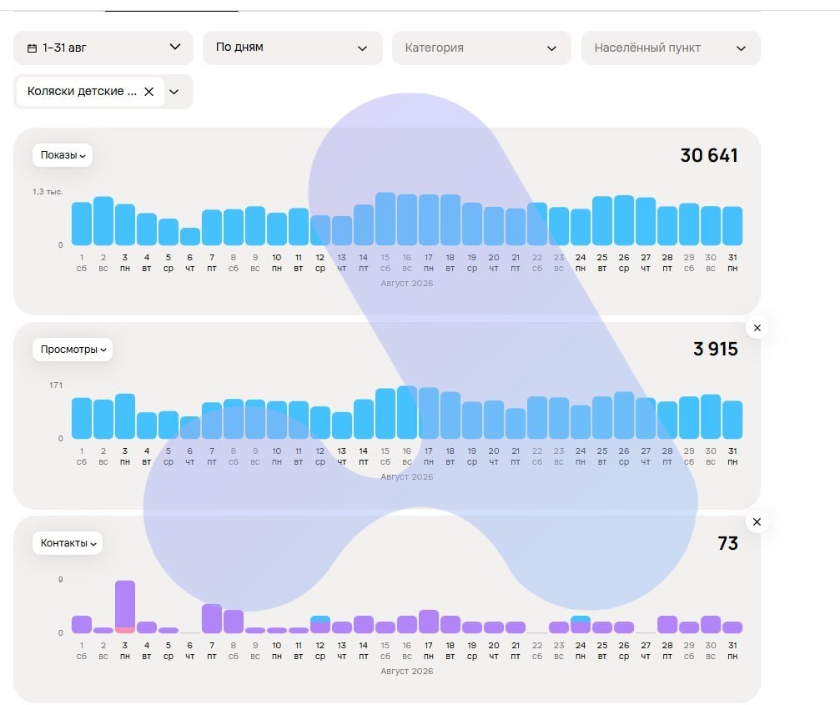Open the "Просмотры" metric selector
Viewport: 840px width, 705px height.
point(73,350)
